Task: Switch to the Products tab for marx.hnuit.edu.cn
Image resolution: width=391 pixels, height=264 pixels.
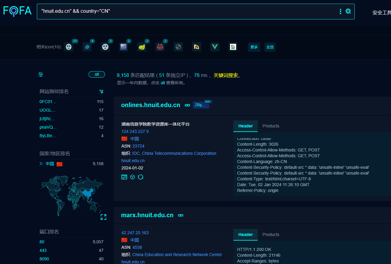Action: tap(271, 234)
